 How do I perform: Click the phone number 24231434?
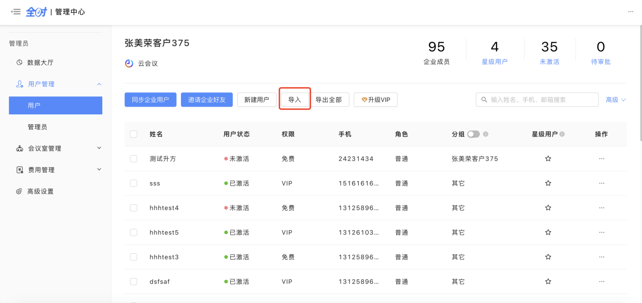pyautogui.click(x=356, y=159)
